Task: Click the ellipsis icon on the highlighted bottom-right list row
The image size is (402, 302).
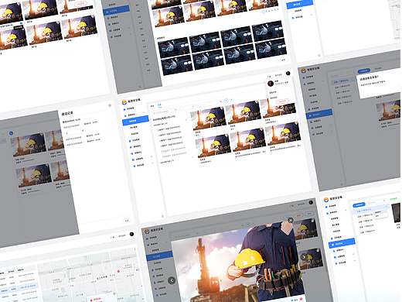Action: pos(386,206)
